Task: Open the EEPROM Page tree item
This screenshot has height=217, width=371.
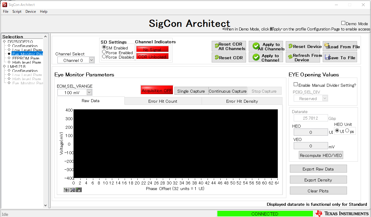Action: point(26,58)
